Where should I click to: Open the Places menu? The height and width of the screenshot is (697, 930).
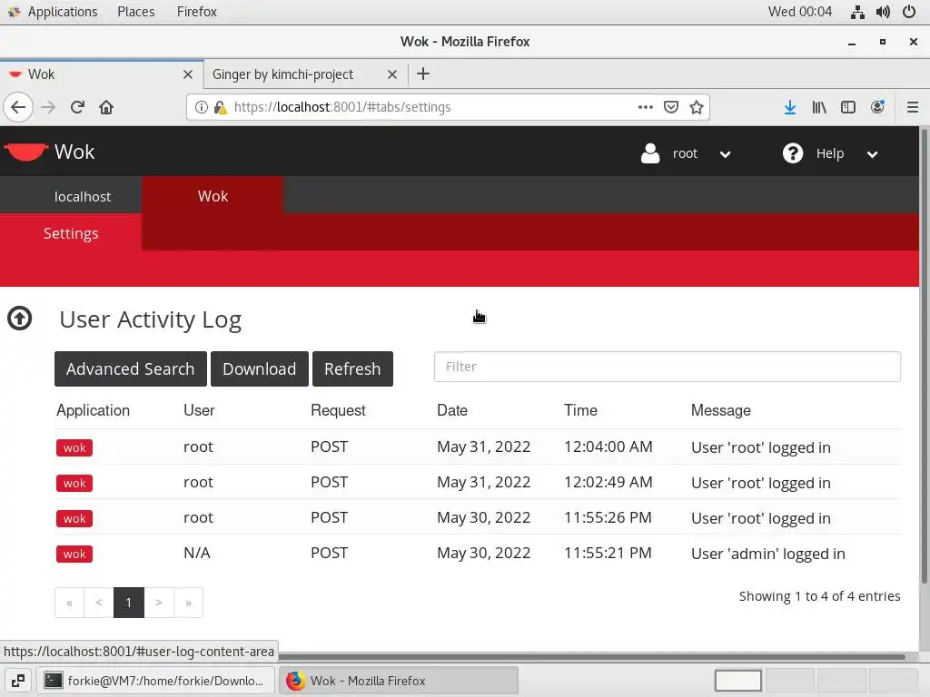click(x=136, y=12)
